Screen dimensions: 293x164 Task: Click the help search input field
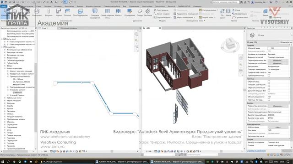(226, 2)
